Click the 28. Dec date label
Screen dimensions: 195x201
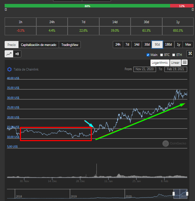coord(80,181)
